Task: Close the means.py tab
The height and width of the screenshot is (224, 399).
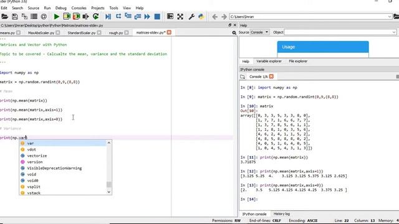Action: 18,32
